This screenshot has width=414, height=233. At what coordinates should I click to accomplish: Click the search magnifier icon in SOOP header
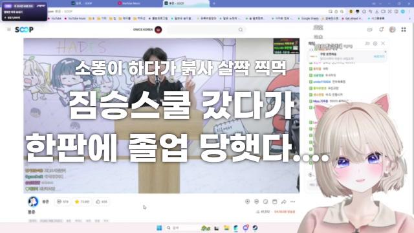(241, 30)
